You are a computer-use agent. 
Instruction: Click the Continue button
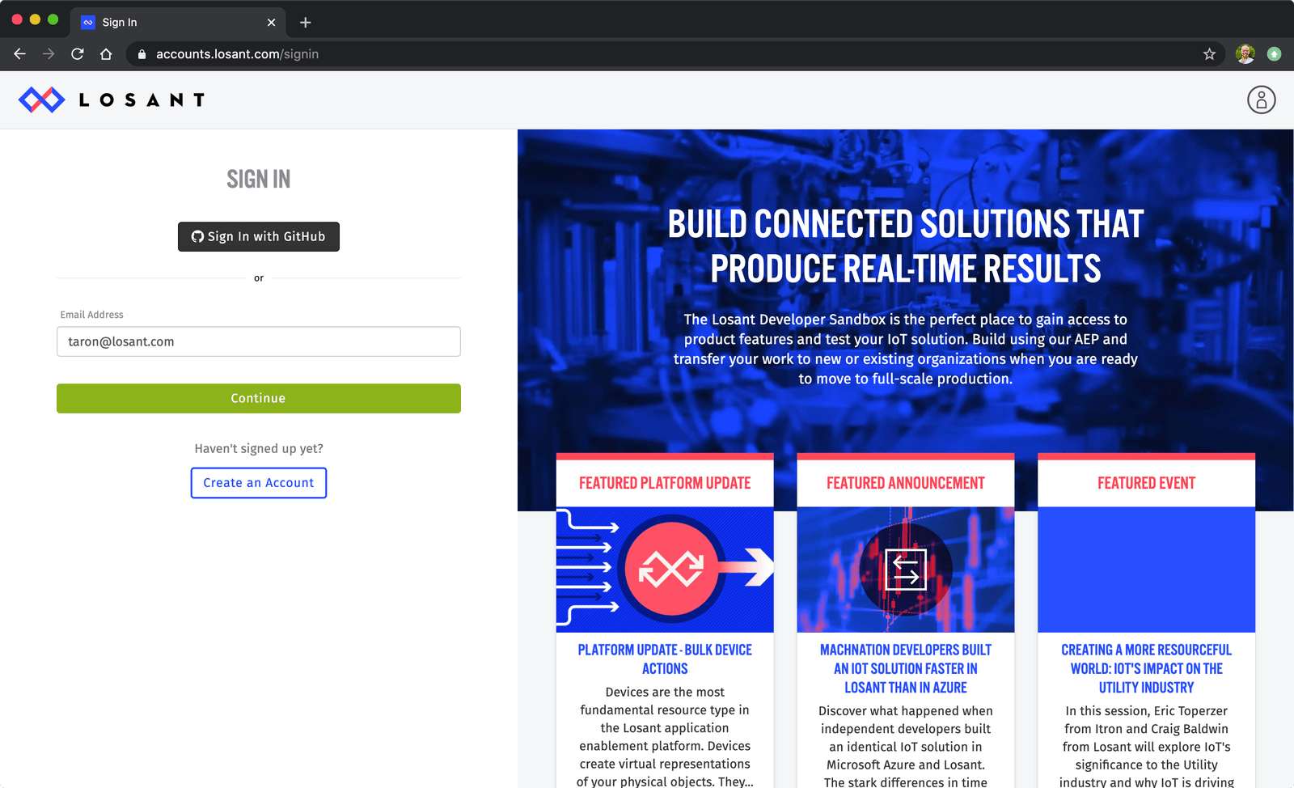[259, 398]
